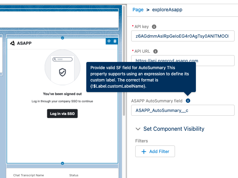
Task: Click the Log in via SSO button
Action: tap(62, 114)
